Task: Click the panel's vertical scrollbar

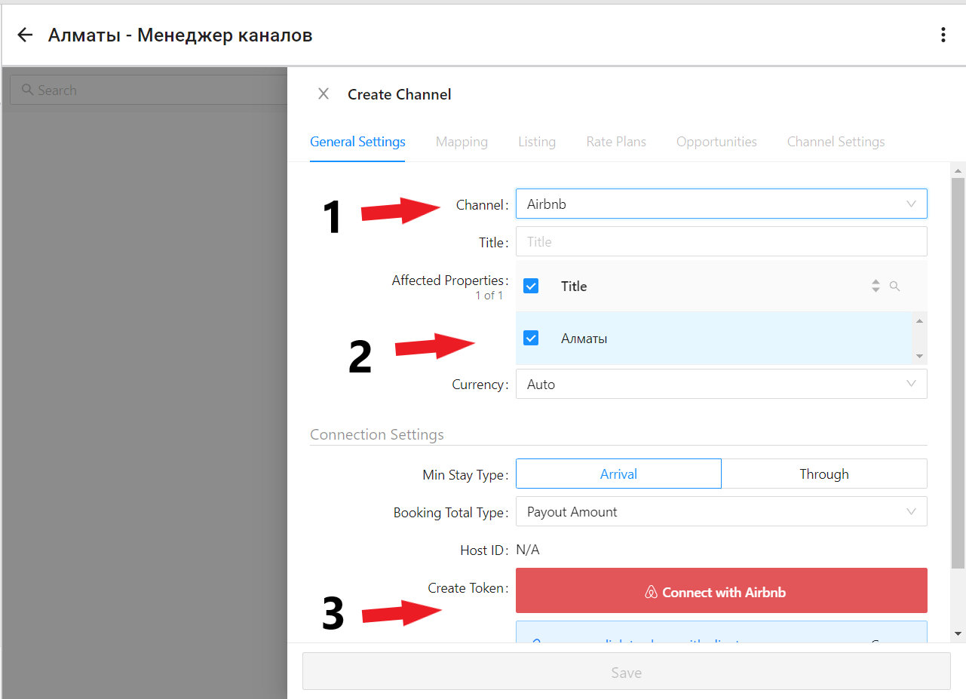Action: 958,372
